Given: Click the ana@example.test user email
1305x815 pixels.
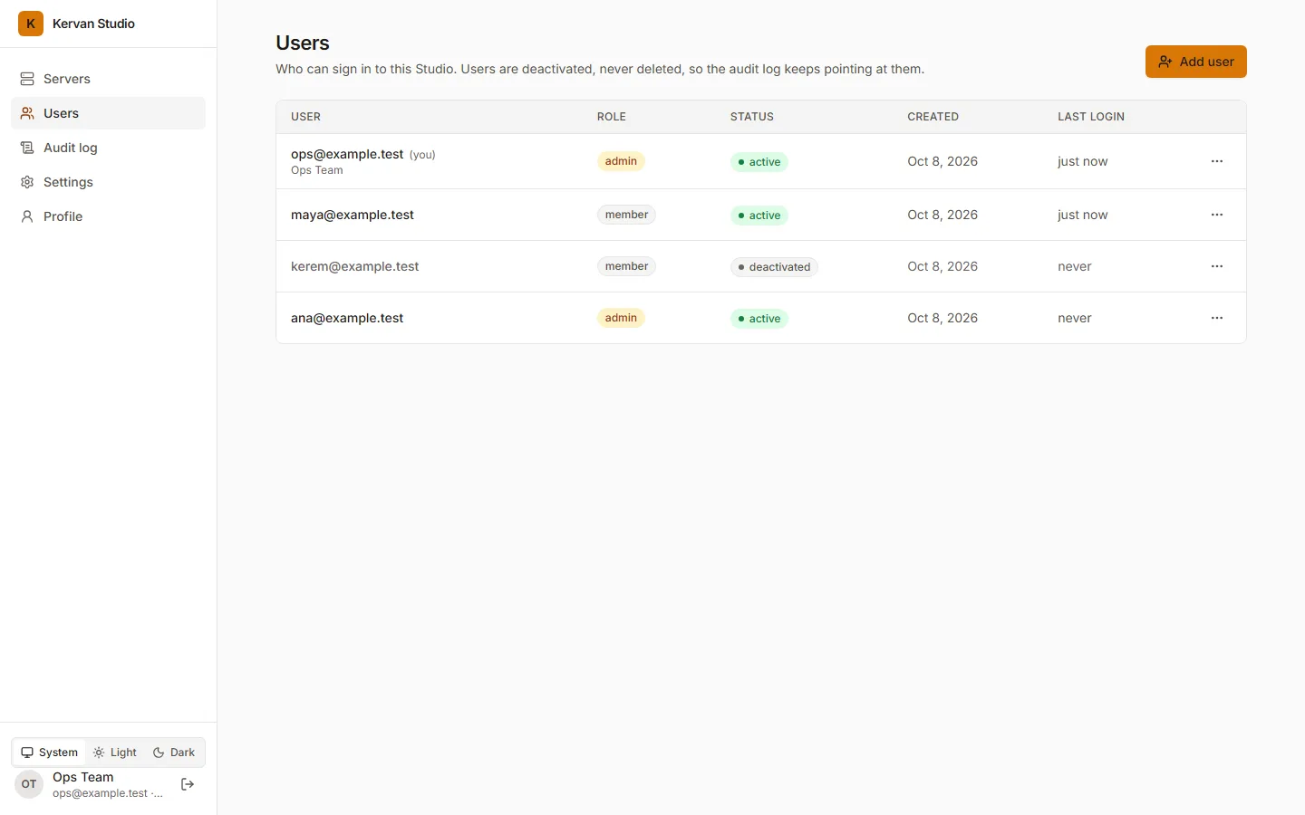Looking at the screenshot, I should point(347,318).
